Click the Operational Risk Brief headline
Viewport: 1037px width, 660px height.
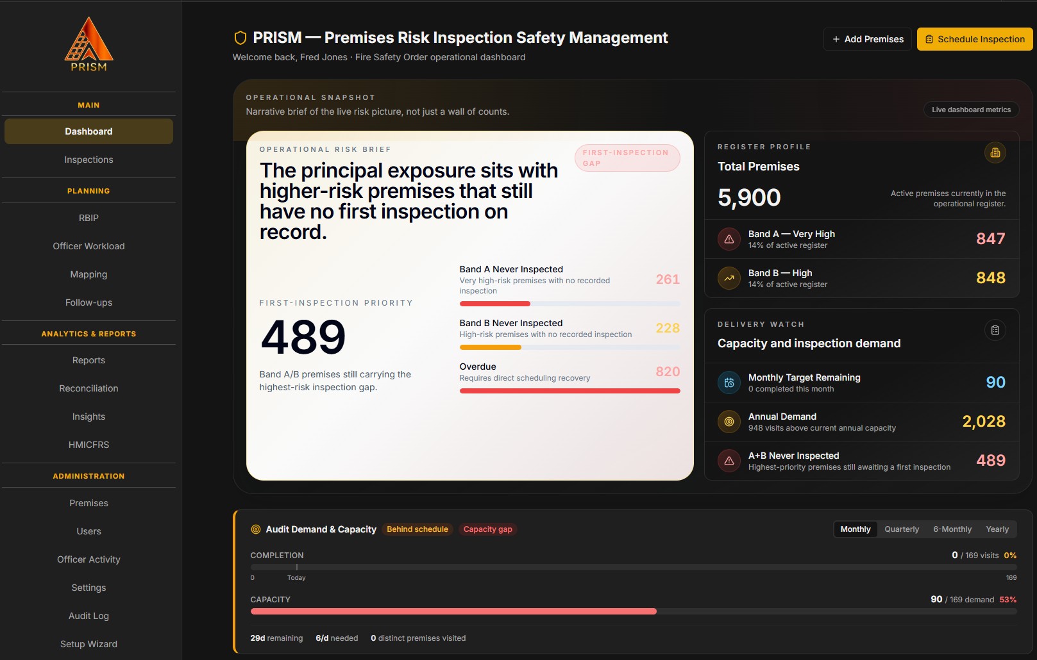[x=409, y=201]
